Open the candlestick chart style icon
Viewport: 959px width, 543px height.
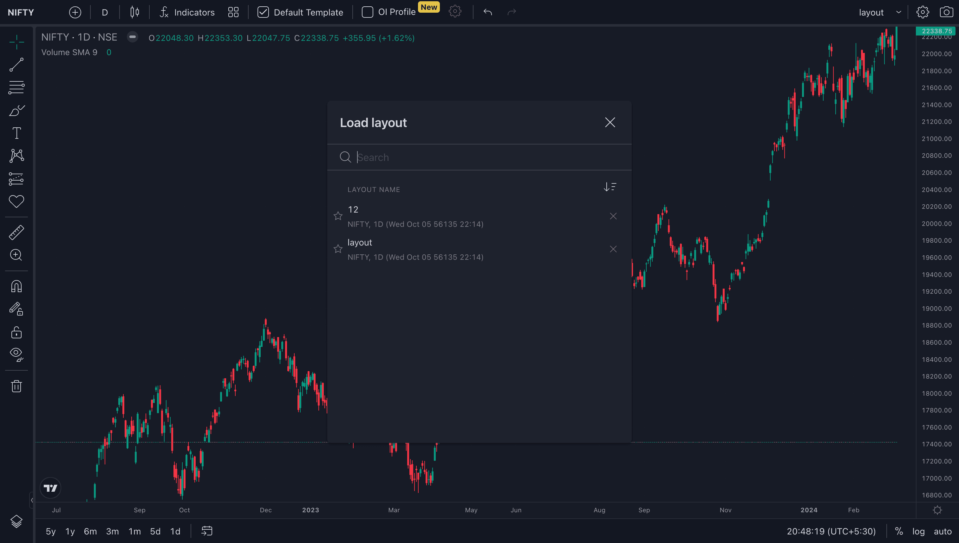point(134,12)
